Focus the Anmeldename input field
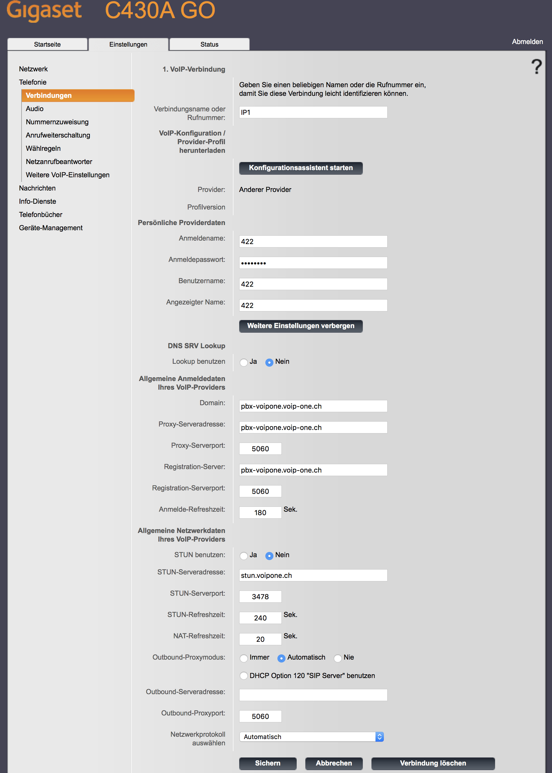This screenshot has width=552, height=773. (313, 241)
